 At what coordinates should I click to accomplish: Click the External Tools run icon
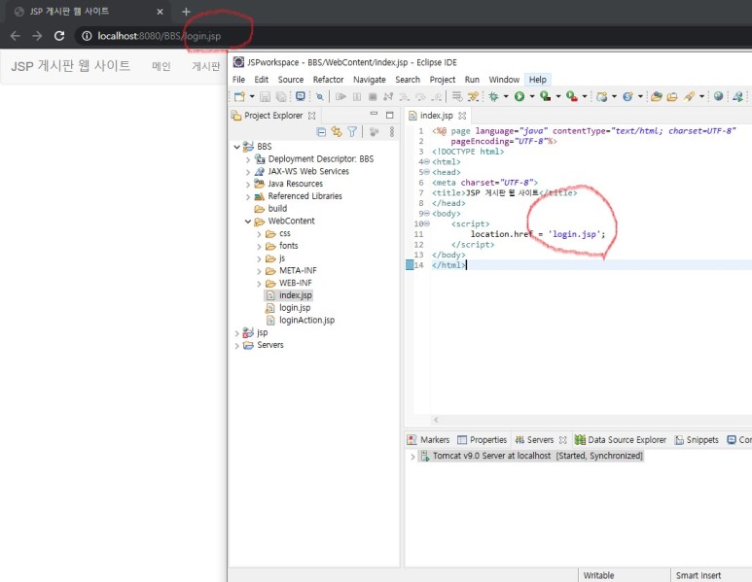click(x=572, y=97)
